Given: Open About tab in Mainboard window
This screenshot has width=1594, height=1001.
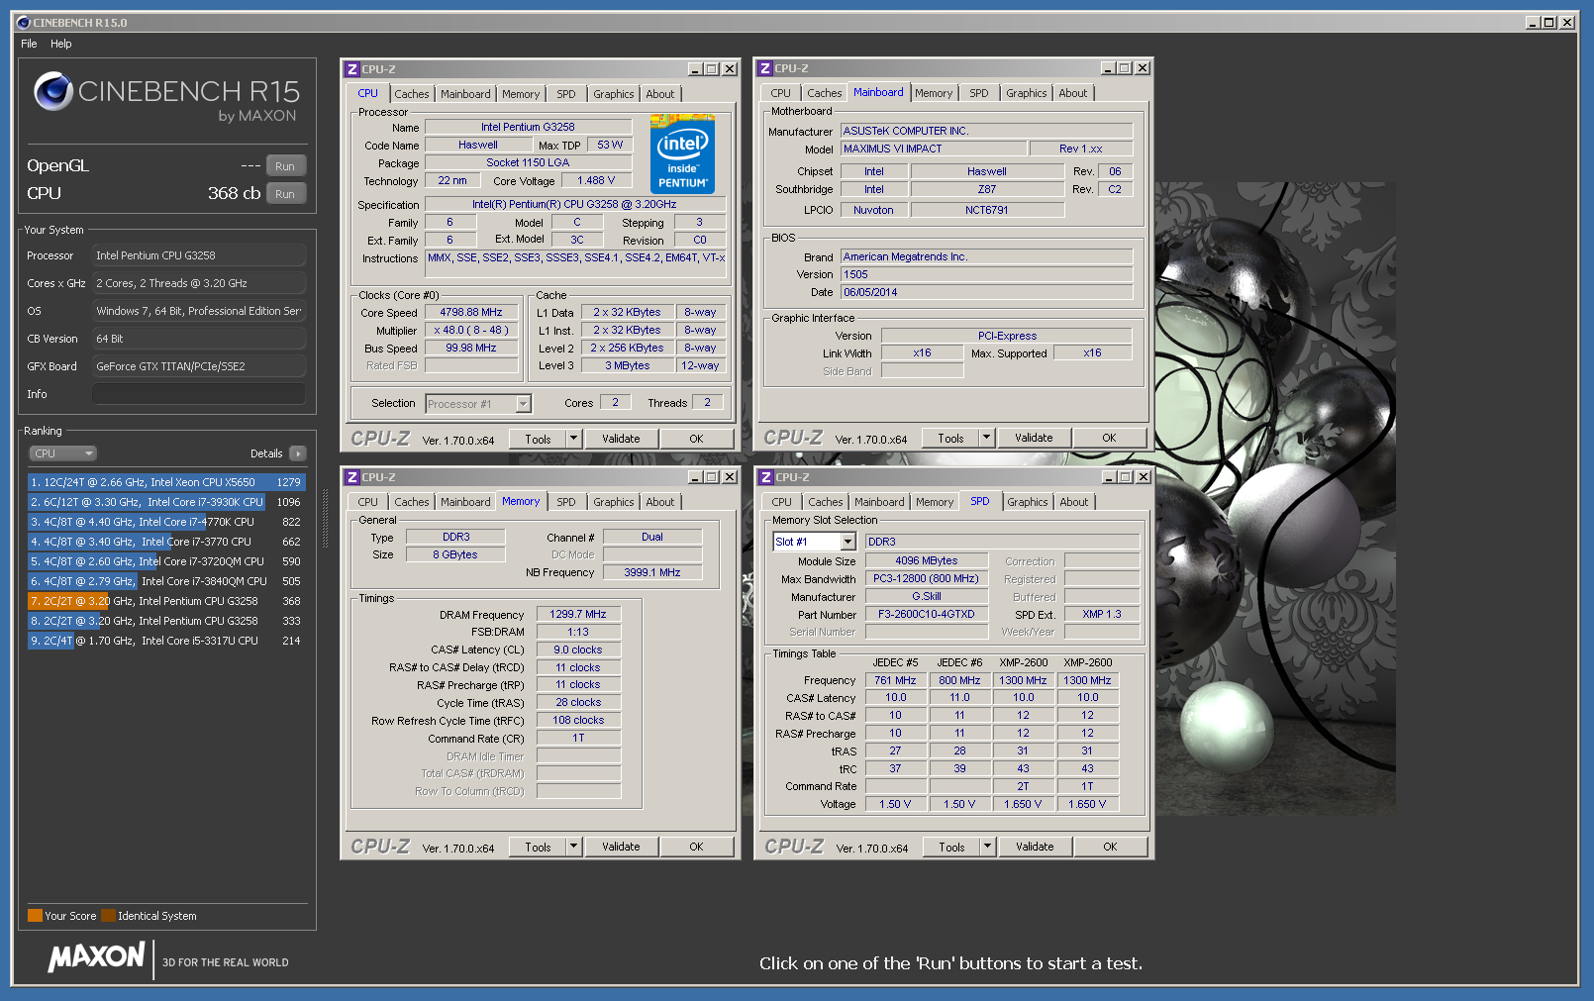Looking at the screenshot, I should coord(1073,93).
